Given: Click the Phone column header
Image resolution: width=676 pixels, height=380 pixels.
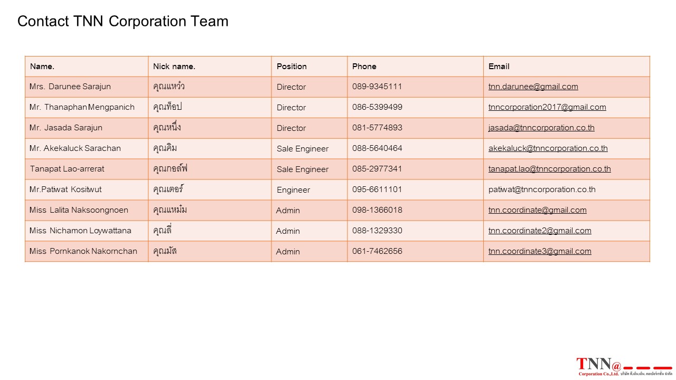Looking at the screenshot, I should point(364,66).
